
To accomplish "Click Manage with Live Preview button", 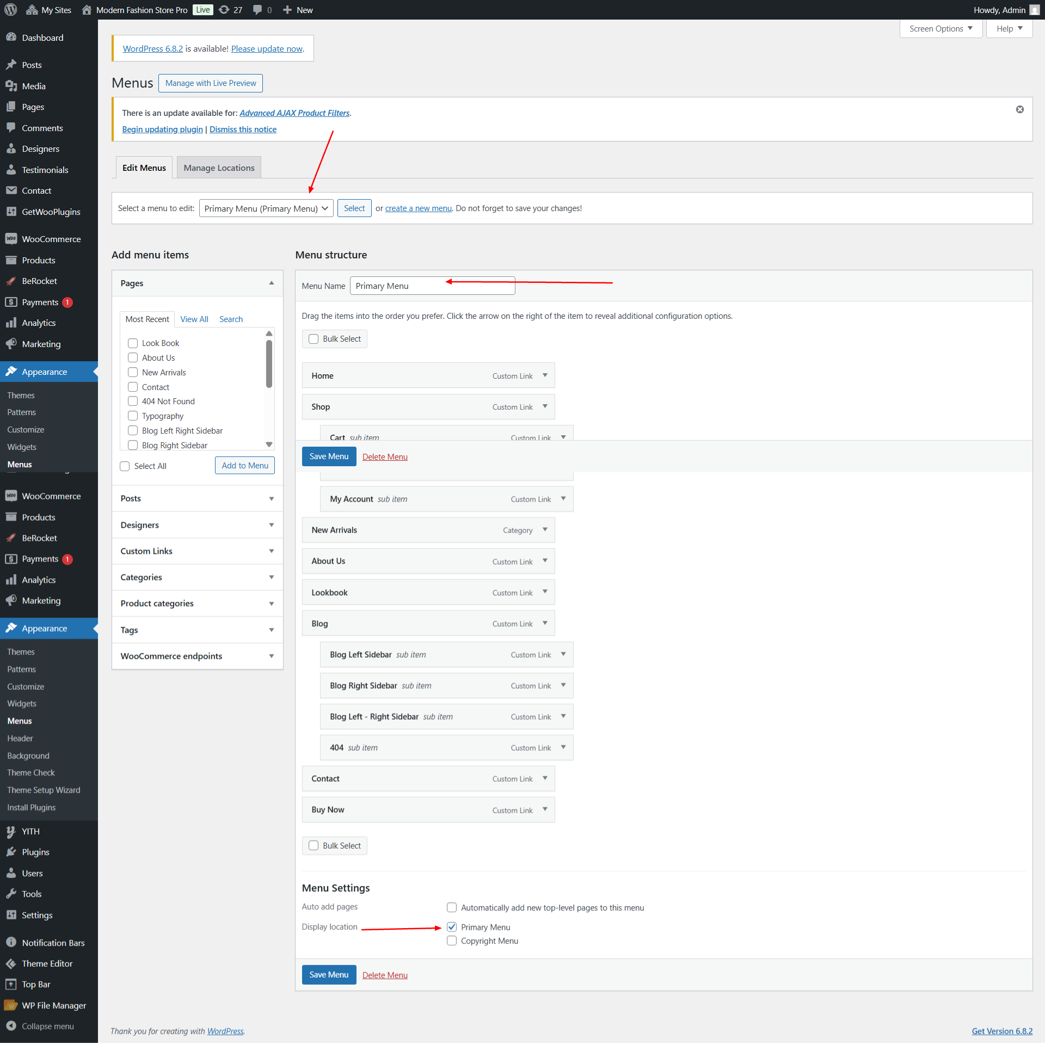I will point(211,83).
